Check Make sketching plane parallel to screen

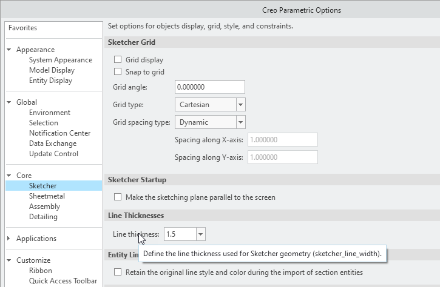point(118,197)
